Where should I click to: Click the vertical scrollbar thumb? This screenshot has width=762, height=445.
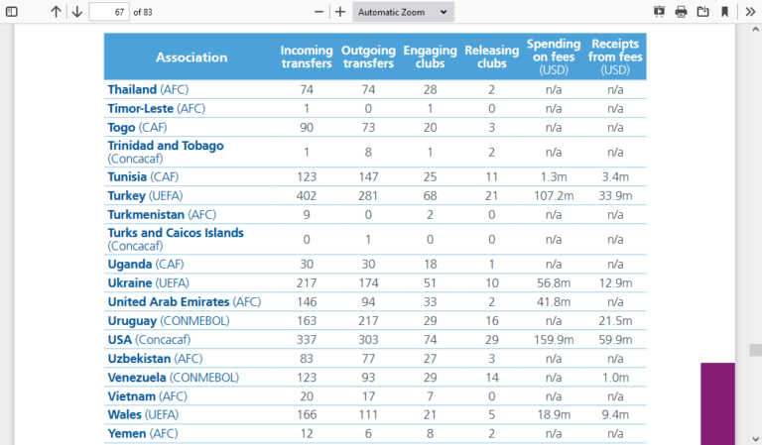pyautogui.click(x=755, y=350)
